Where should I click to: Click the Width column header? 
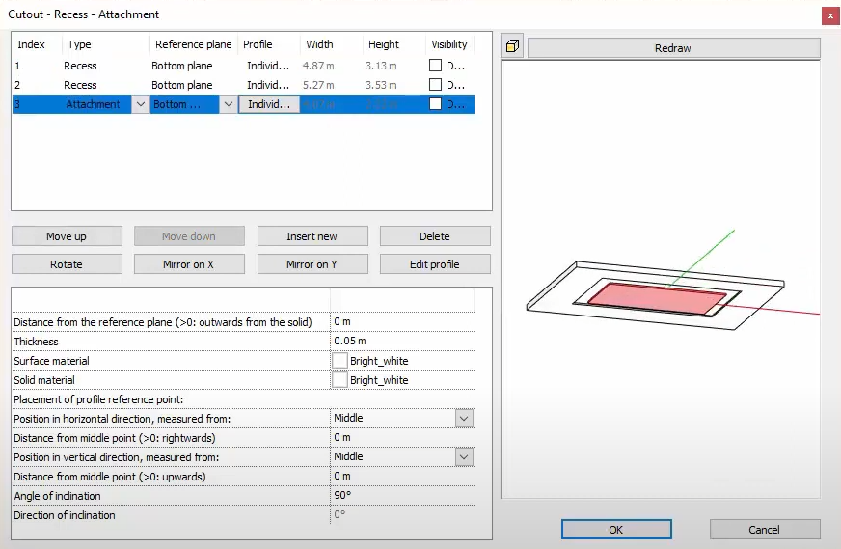(x=319, y=44)
